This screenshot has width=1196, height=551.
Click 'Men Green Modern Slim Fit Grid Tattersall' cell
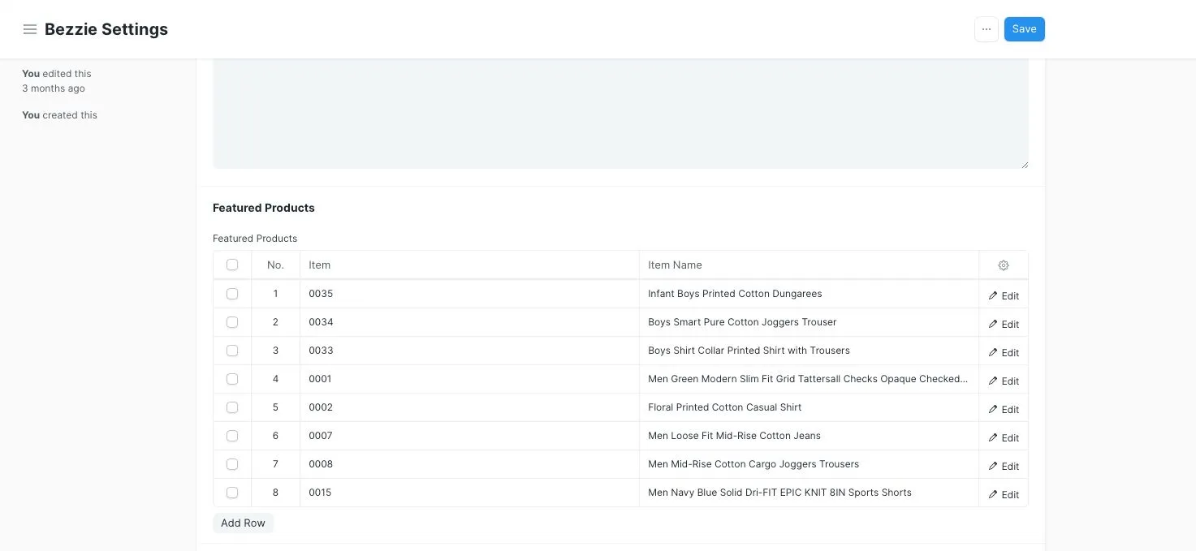click(x=809, y=379)
